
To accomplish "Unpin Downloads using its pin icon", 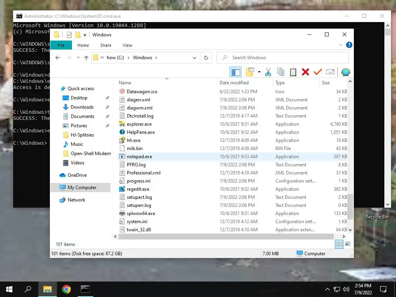I will [x=108, y=107].
